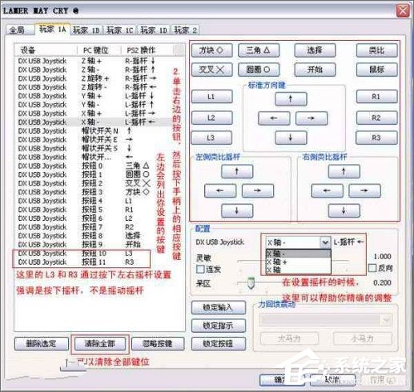
Task: Click the 类比 (Analog) button
Action: coord(377,50)
